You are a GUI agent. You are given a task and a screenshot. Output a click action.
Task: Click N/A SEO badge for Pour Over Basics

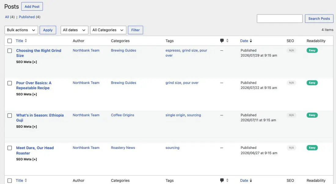pos(291,83)
